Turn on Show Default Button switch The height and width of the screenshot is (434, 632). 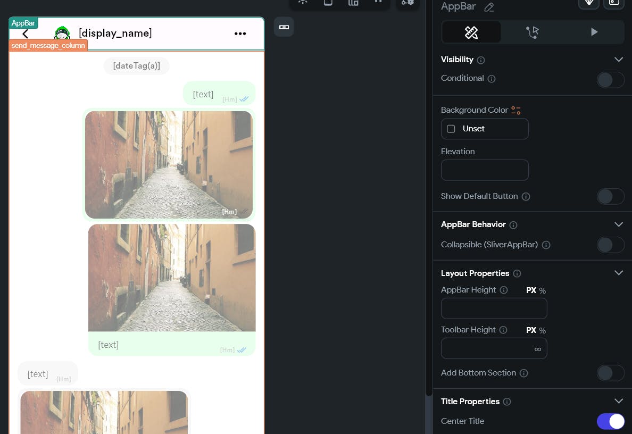coord(610,197)
